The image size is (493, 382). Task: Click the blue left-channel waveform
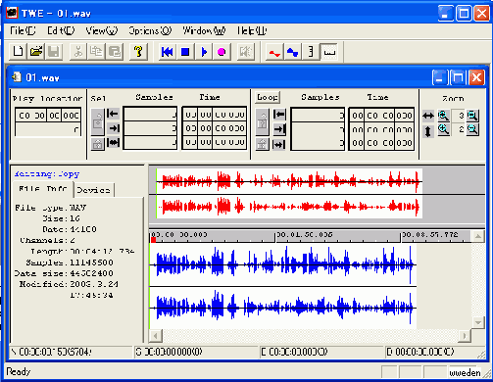(283, 264)
